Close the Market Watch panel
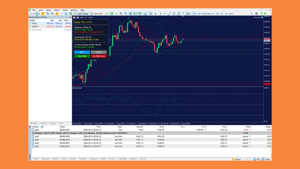This screenshot has height=169, width=300. (x=70, y=17)
